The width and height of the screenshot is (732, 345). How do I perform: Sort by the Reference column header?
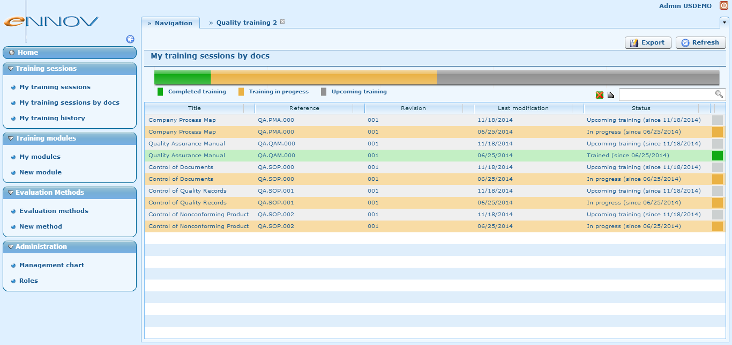pyautogui.click(x=304, y=108)
